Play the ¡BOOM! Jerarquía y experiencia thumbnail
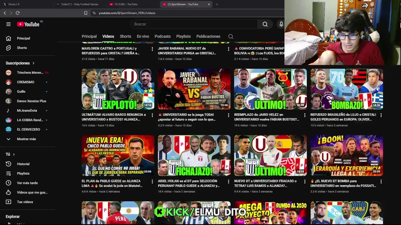The height and width of the screenshot is (225, 401). point(347,155)
